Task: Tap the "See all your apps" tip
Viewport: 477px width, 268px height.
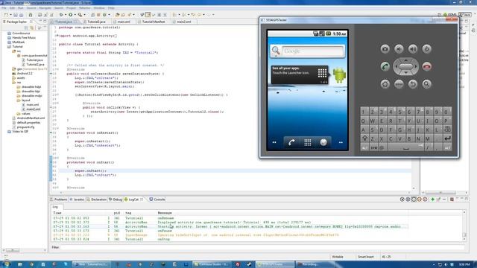Action: [300, 74]
